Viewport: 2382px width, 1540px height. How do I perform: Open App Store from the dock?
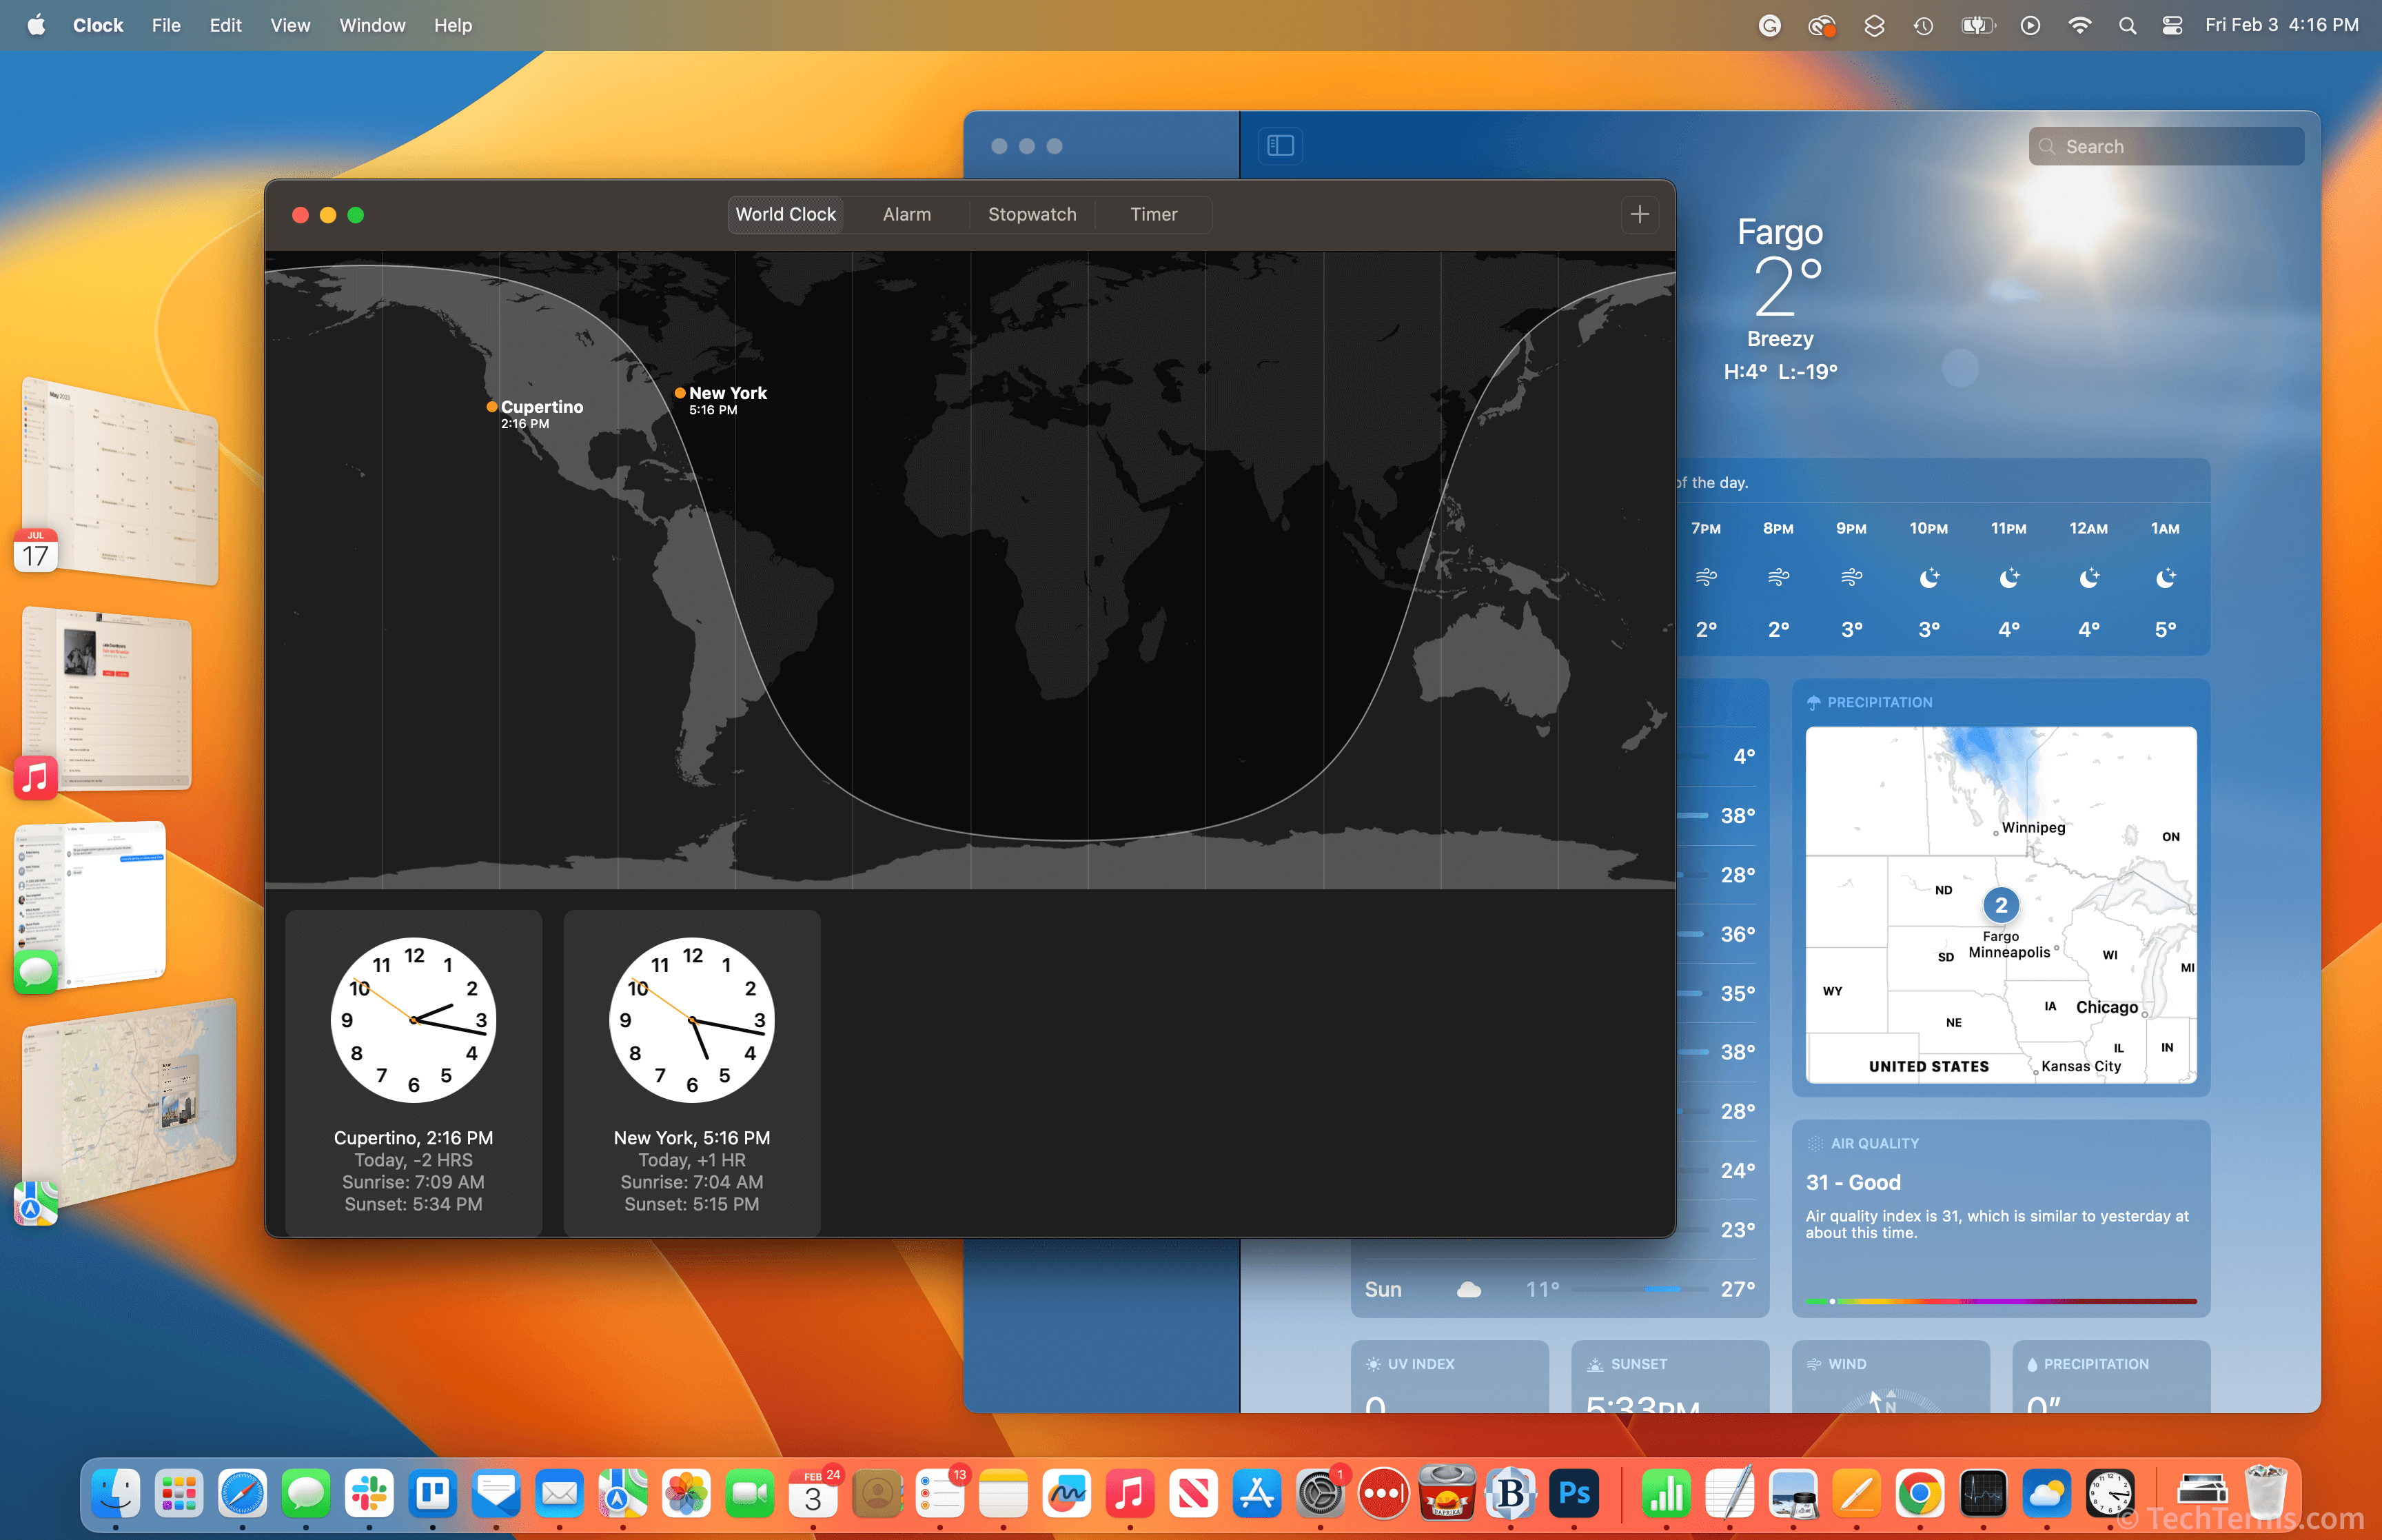[1257, 1494]
